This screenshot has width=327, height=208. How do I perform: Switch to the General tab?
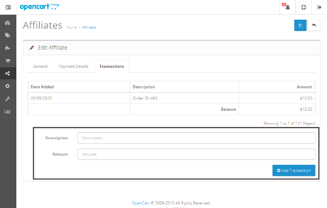[40, 66]
